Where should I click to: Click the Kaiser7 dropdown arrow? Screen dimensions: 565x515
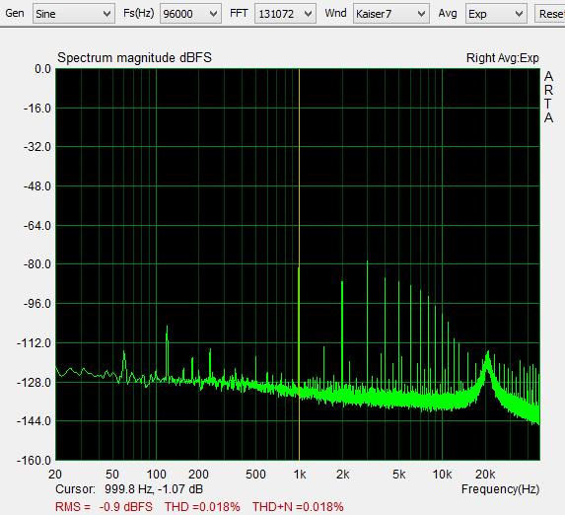(x=421, y=14)
